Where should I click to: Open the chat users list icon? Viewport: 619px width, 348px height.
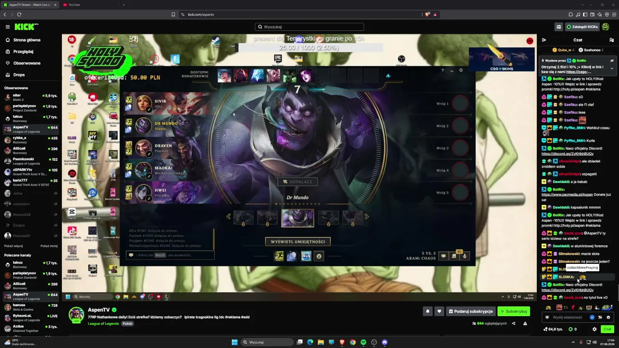coord(612,40)
